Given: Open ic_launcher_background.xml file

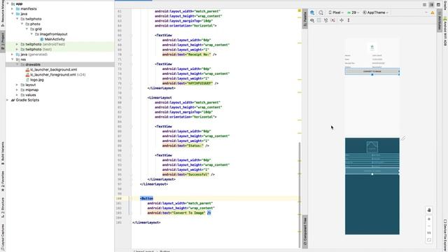Looking at the screenshot, I should (53, 69).
